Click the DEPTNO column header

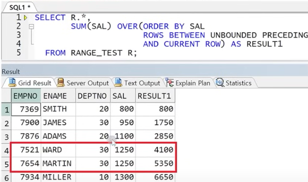93,96
